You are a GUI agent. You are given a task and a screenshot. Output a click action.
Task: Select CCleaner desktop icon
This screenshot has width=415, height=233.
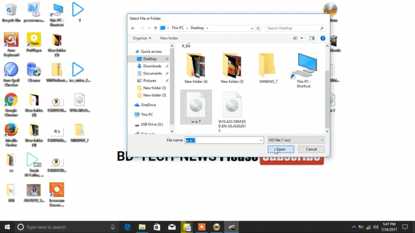tap(34, 72)
